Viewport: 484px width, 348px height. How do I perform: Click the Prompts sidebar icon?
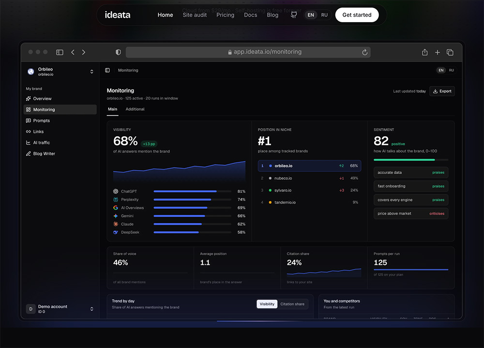29,120
